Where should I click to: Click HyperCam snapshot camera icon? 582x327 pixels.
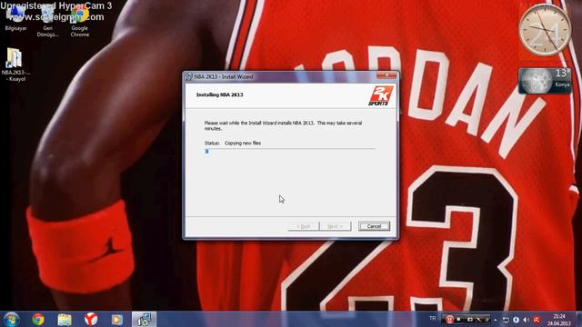point(470,319)
